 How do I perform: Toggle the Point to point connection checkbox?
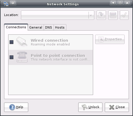12,57
